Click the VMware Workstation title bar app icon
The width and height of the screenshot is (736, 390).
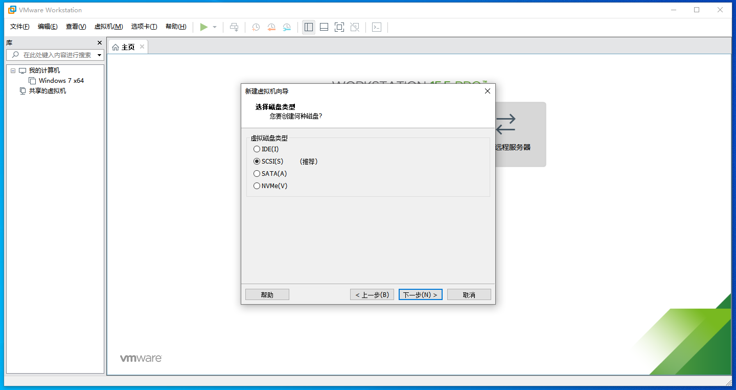tap(12, 10)
